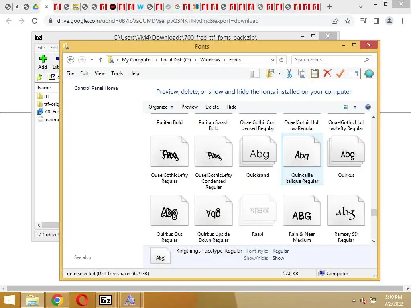The height and width of the screenshot is (308, 411).
Task: Click the change view icon
Action: pyautogui.click(x=346, y=107)
